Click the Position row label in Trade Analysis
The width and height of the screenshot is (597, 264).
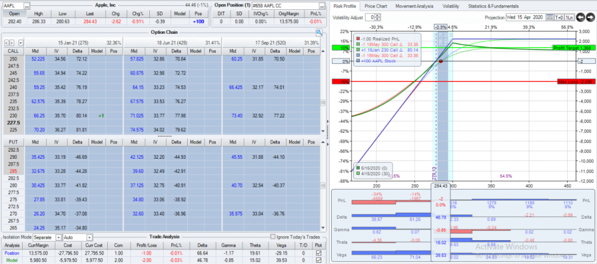pyautogui.click(x=12, y=252)
